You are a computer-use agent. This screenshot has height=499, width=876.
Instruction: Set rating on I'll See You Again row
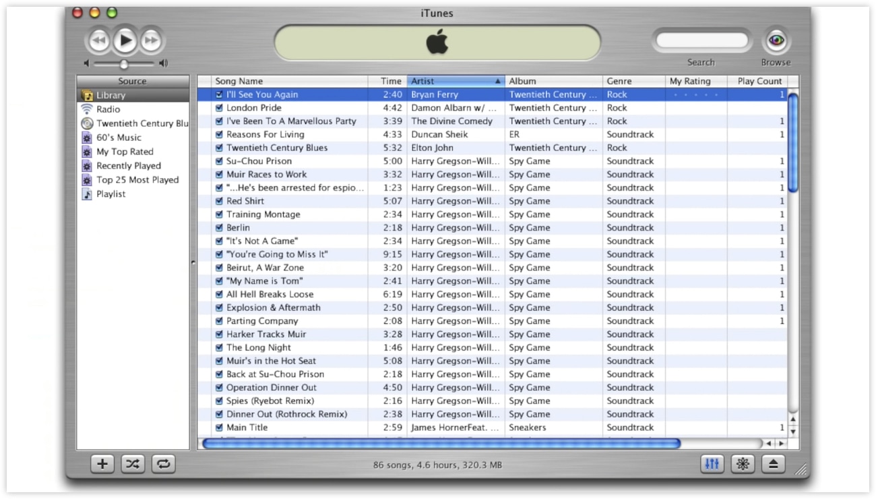(696, 95)
